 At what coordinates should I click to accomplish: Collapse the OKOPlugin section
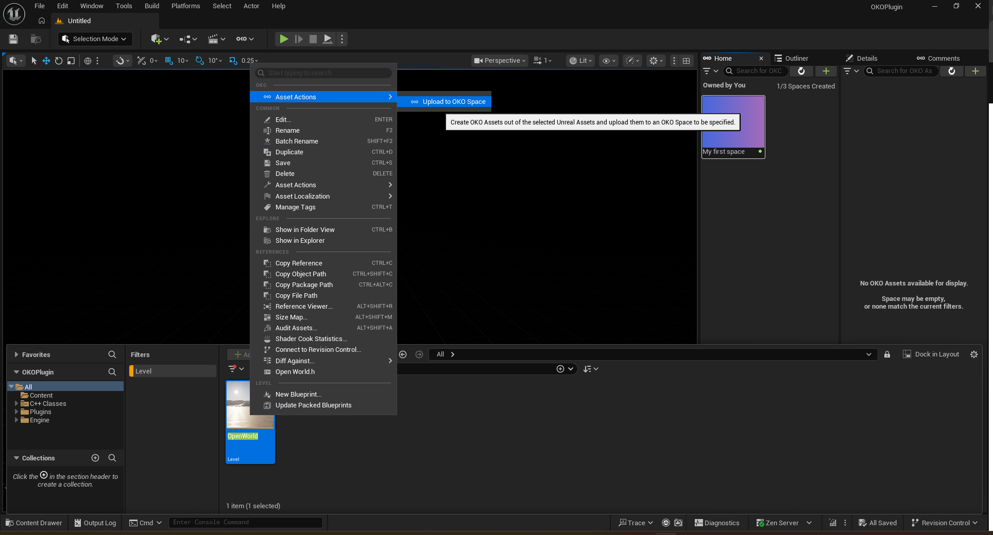tap(16, 372)
